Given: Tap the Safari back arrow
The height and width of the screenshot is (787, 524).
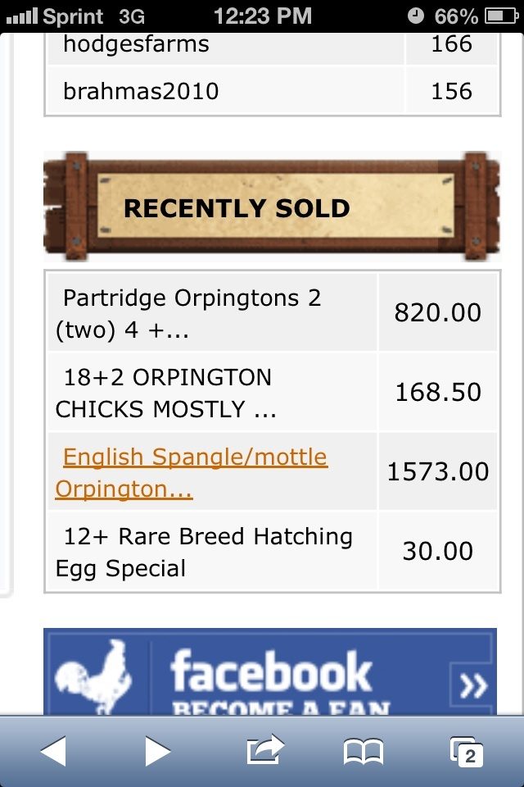Looking at the screenshot, I should point(53,750).
